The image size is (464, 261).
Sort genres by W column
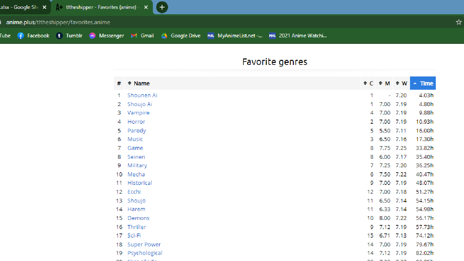401,83
